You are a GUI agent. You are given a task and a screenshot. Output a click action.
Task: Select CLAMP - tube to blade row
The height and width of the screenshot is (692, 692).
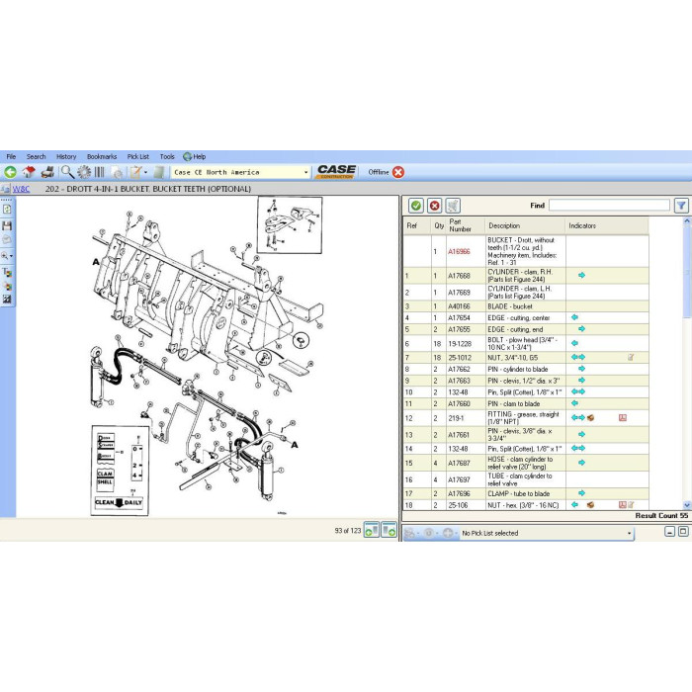(x=526, y=493)
